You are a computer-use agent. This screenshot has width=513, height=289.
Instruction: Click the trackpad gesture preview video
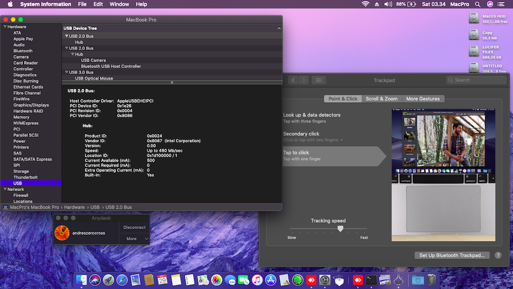pos(444,175)
